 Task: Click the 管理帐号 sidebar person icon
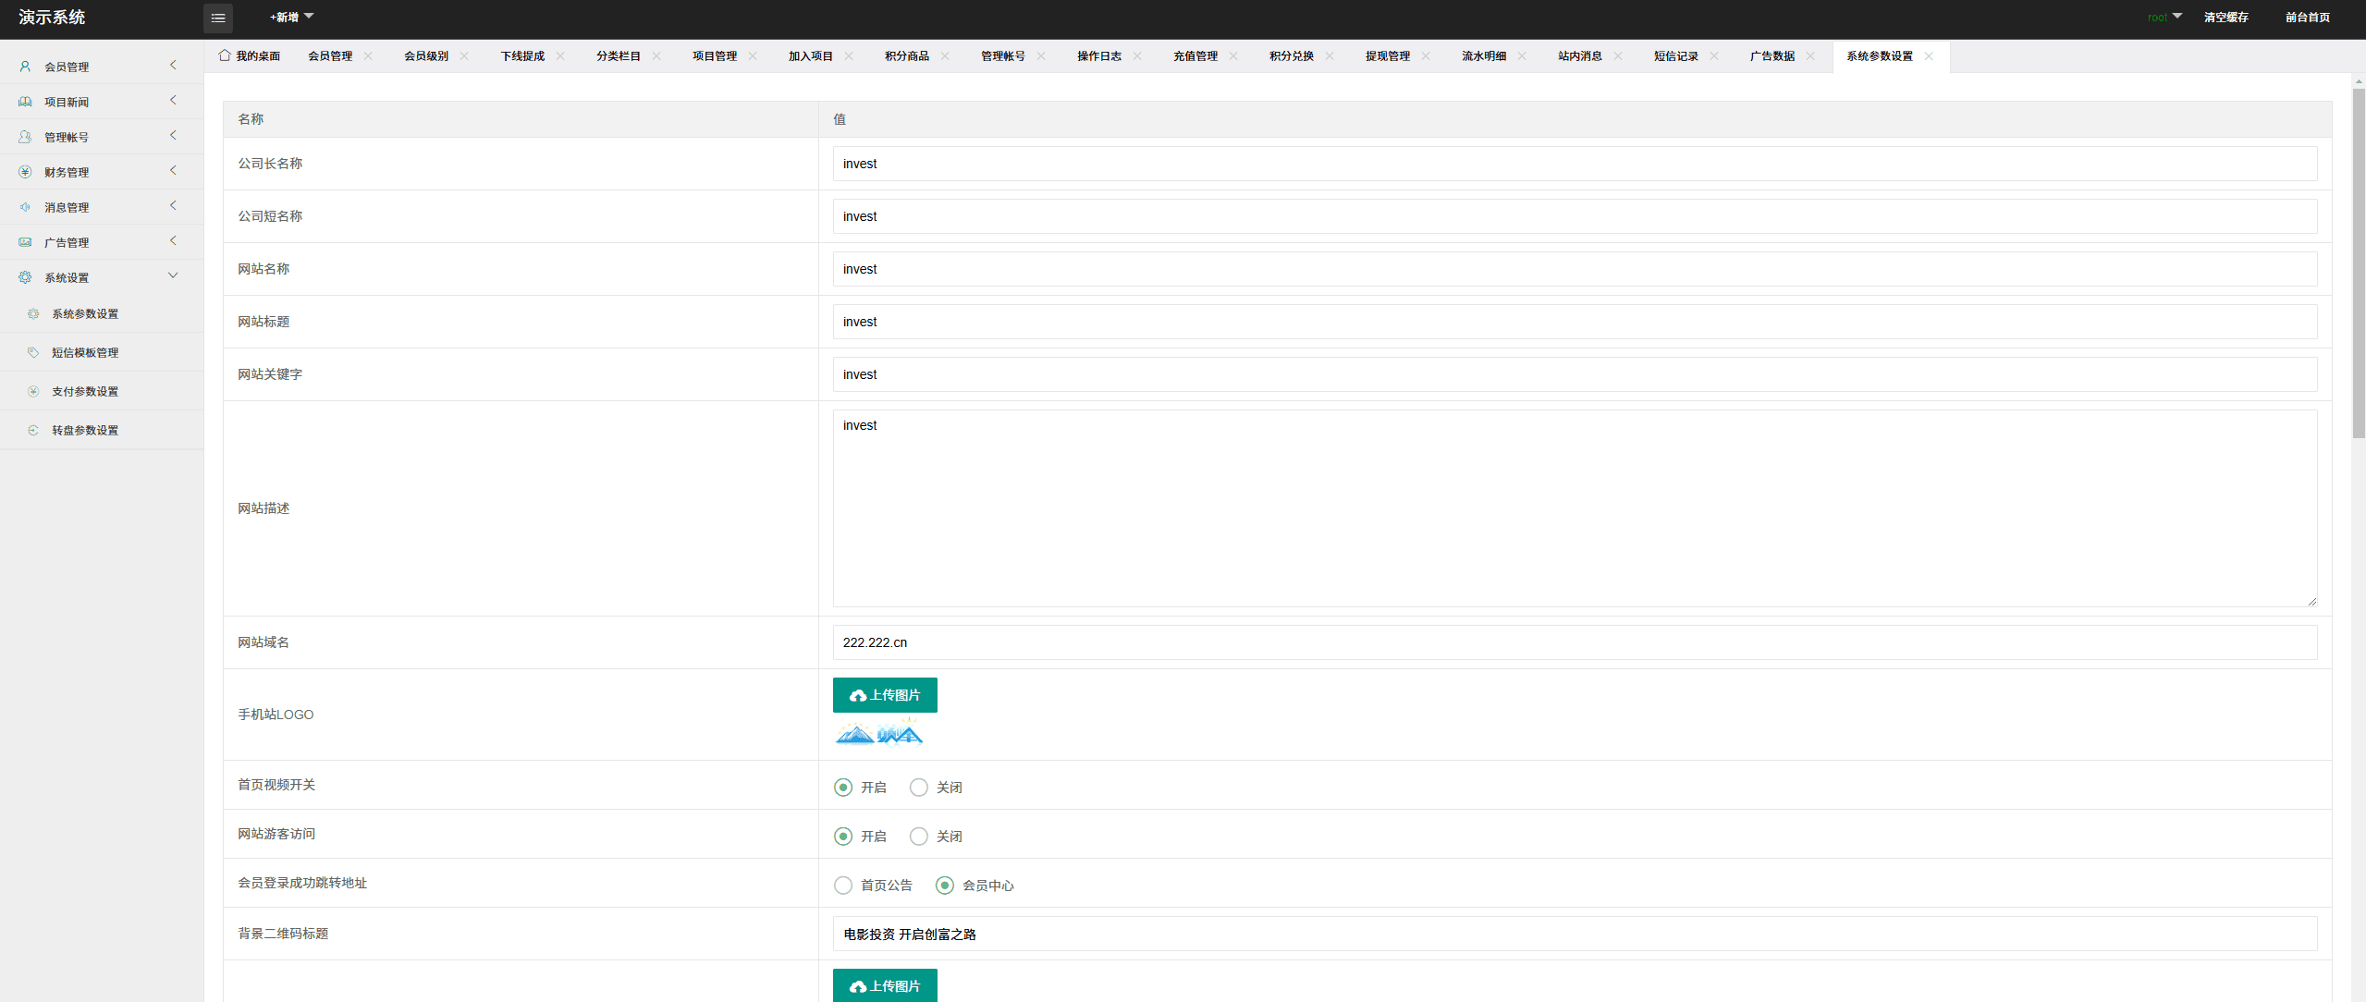[x=25, y=137]
